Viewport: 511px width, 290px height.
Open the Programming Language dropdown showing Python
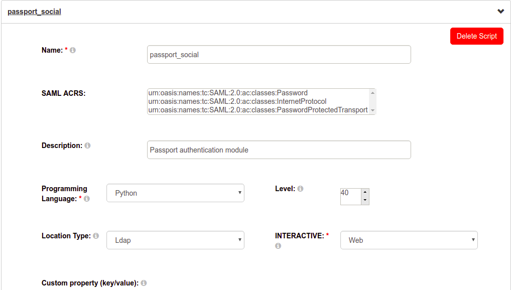click(x=175, y=193)
